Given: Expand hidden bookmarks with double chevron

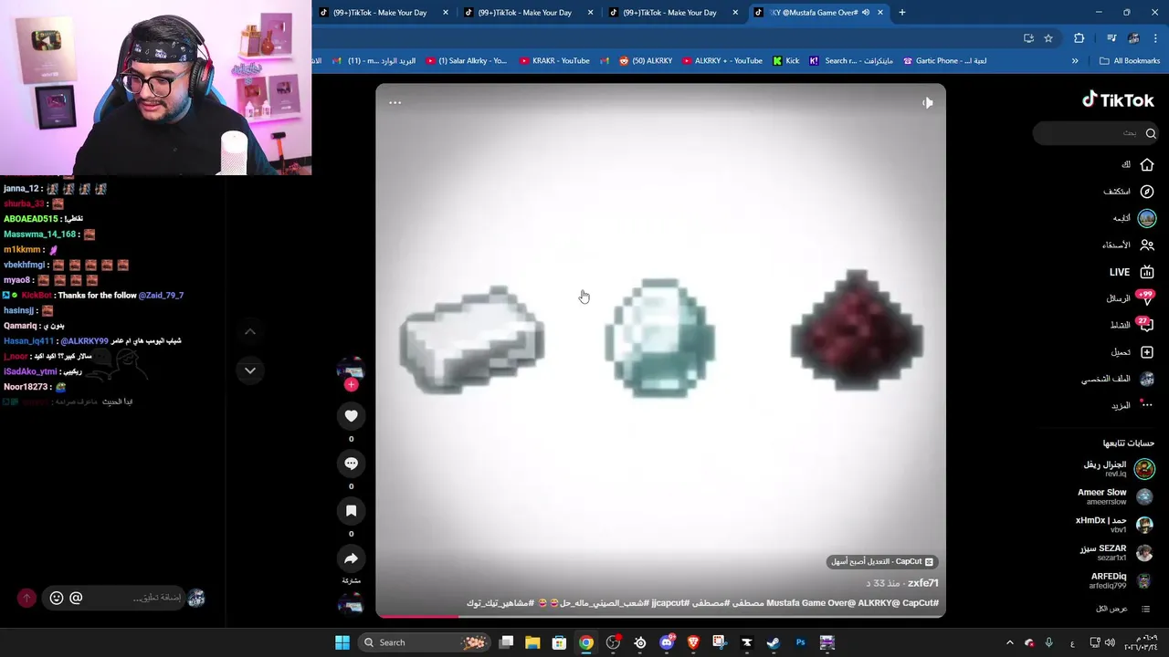Looking at the screenshot, I should 1075,61.
